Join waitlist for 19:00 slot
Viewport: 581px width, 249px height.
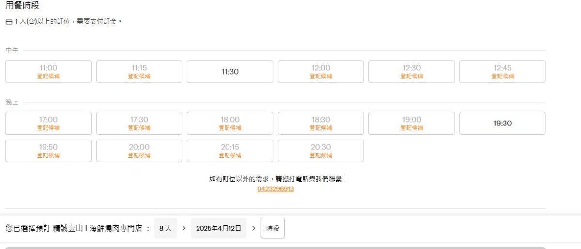coord(412,124)
